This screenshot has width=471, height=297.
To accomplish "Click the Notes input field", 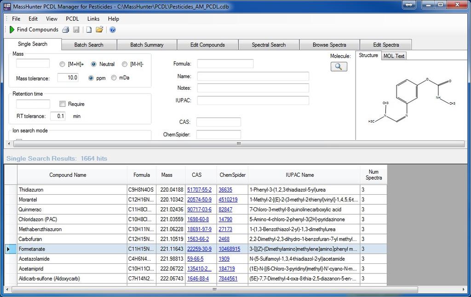I will pyautogui.click(x=253, y=88).
